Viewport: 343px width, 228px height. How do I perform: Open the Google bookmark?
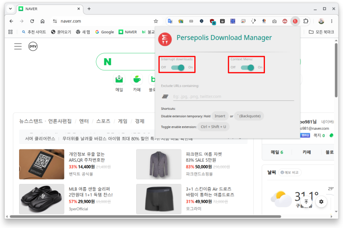tap(105, 32)
